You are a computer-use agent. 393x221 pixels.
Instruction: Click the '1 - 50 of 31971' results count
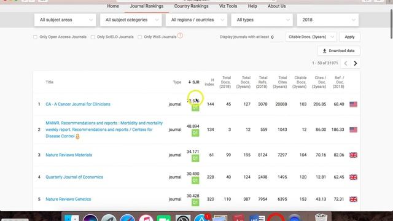325,63
